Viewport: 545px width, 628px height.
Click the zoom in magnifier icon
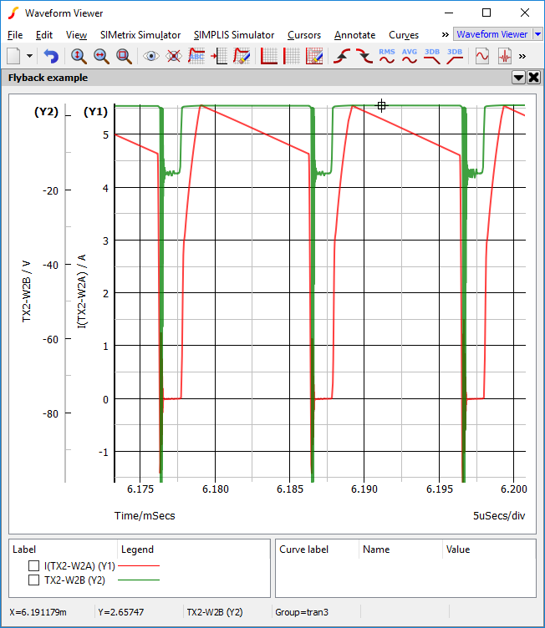78,56
